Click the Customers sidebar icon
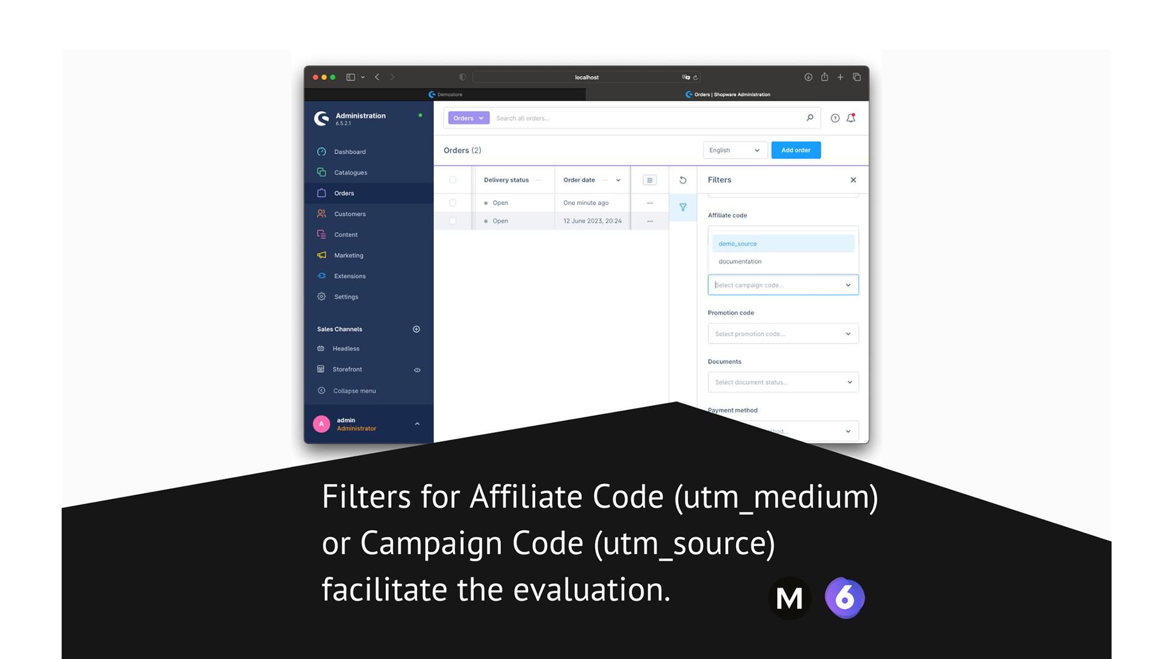 (322, 213)
